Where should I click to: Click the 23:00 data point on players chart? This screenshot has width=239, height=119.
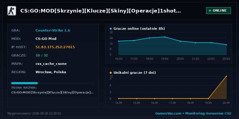click(x=226, y=45)
